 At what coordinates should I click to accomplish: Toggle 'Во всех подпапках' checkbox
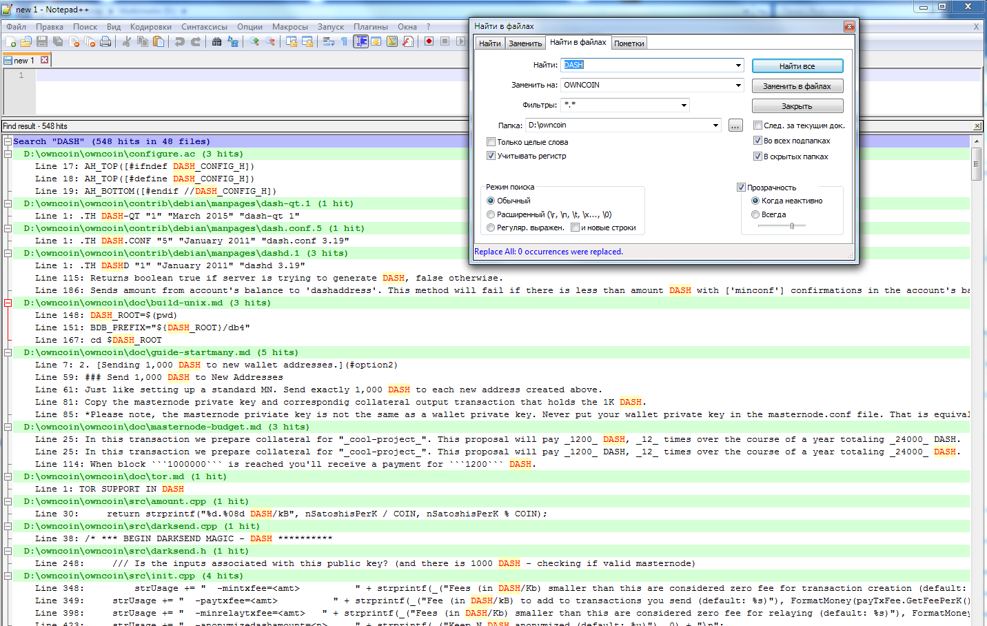click(757, 141)
